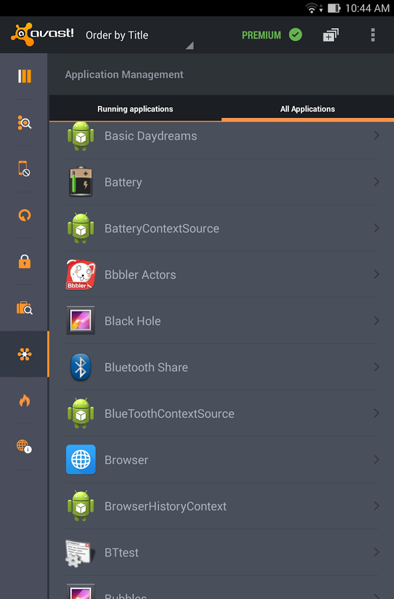
Task: Select the firewall flame icon
Action: click(x=25, y=401)
